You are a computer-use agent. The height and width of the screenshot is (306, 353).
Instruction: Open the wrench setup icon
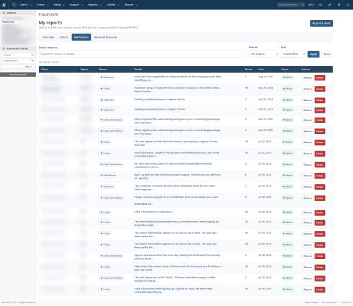point(330,5)
